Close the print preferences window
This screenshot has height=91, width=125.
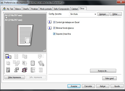pyautogui.click(x=121, y=2)
